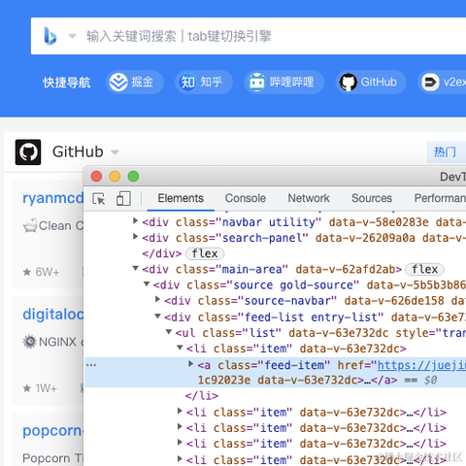Collapse the main-area div node
466x466 pixels.
pos(136,268)
